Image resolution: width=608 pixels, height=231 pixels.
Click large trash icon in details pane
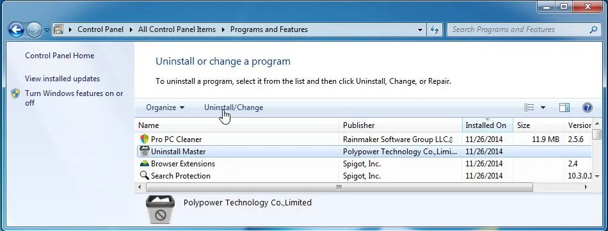point(160,209)
